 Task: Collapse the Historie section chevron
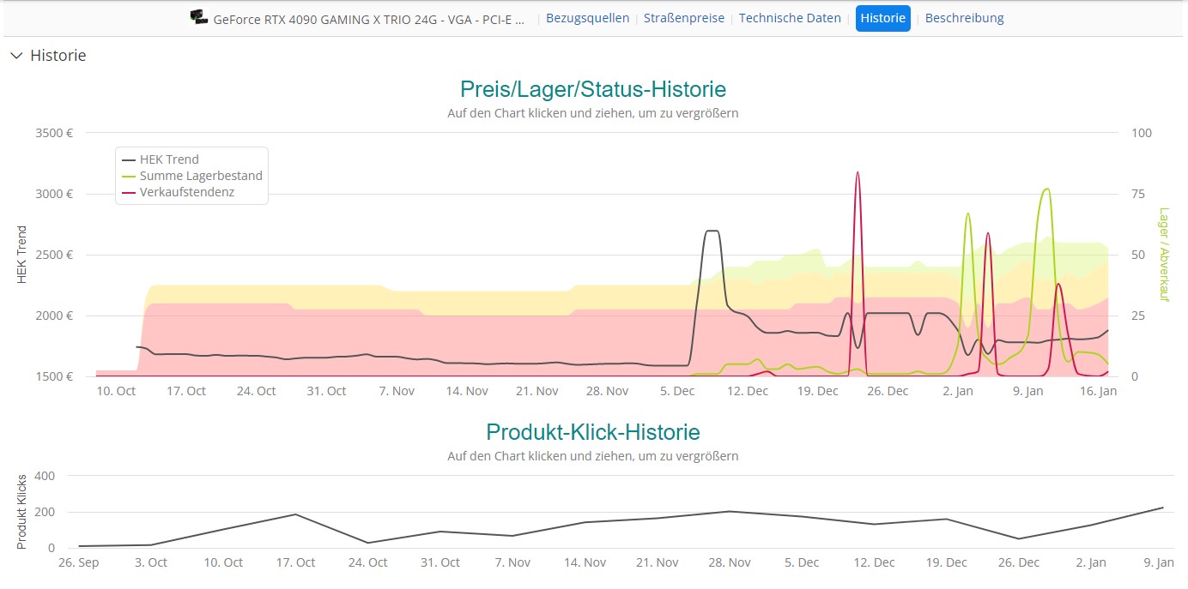tap(16, 56)
